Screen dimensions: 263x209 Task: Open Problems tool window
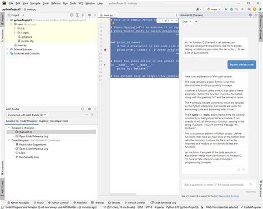pyautogui.click(x=80, y=202)
